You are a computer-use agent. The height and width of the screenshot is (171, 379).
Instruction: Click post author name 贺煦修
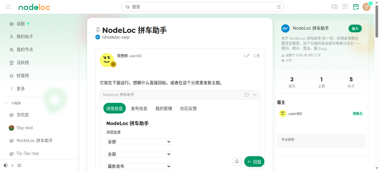click(122, 56)
